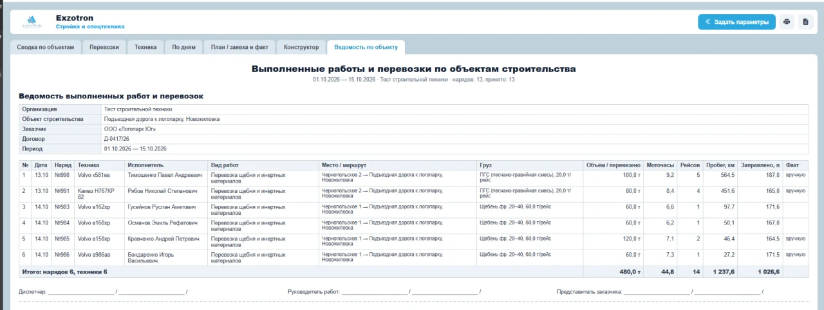Viewport: 824px width, 310px height.
Task: Click the Техника column header
Action: (100, 165)
